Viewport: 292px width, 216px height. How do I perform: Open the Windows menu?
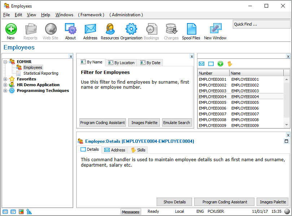pos(64,15)
